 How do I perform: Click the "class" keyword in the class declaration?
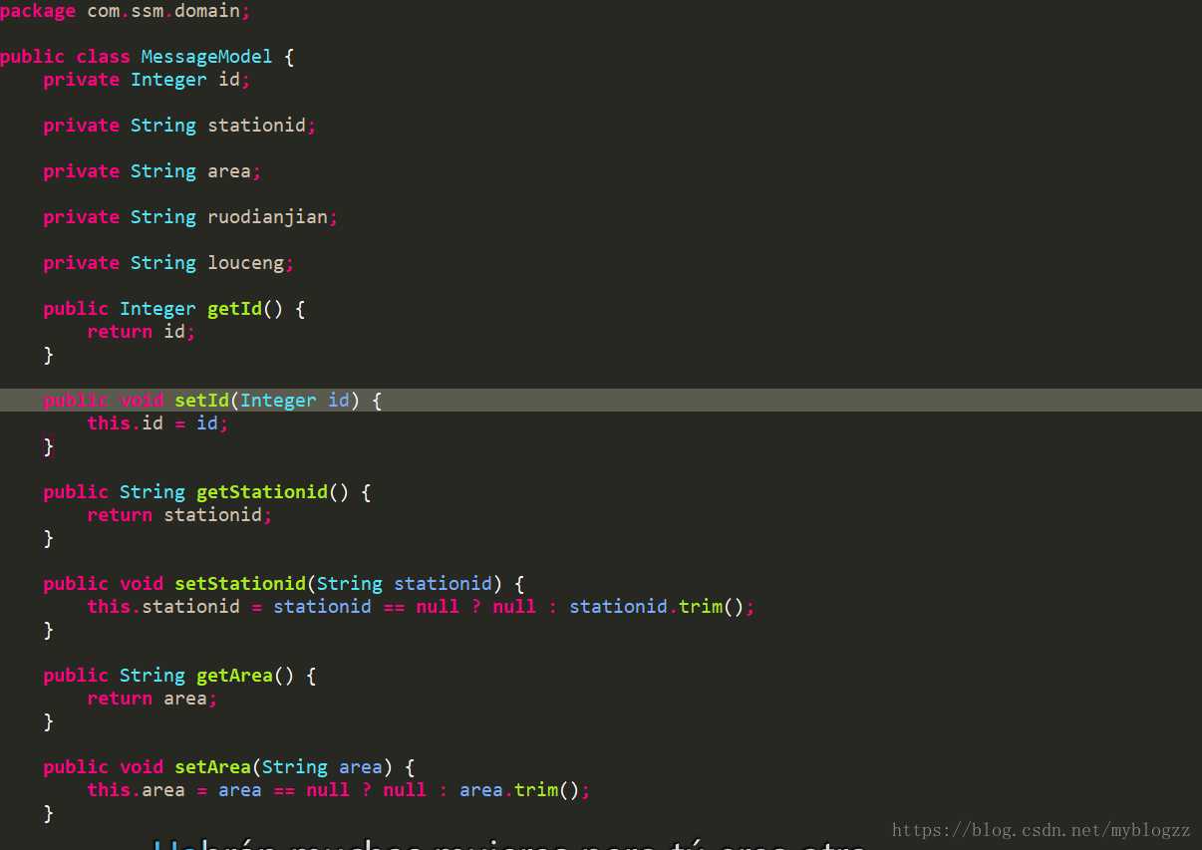point(104,57)
